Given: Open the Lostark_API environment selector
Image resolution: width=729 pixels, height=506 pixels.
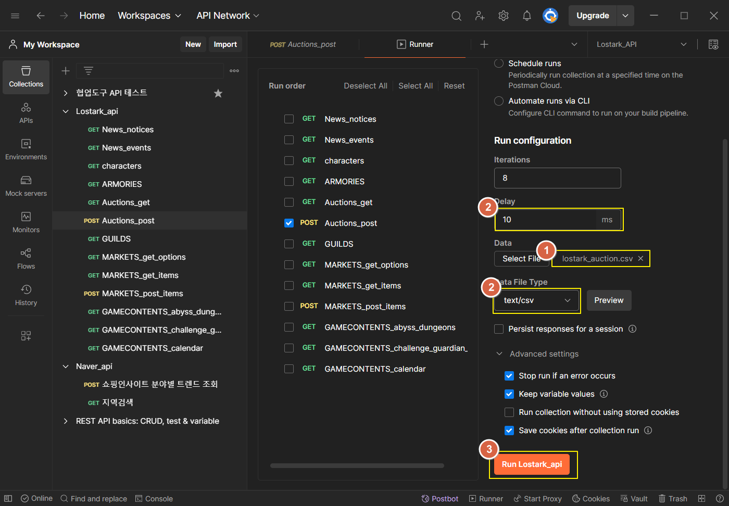Looking at the screenshot, I should [642, 44].
